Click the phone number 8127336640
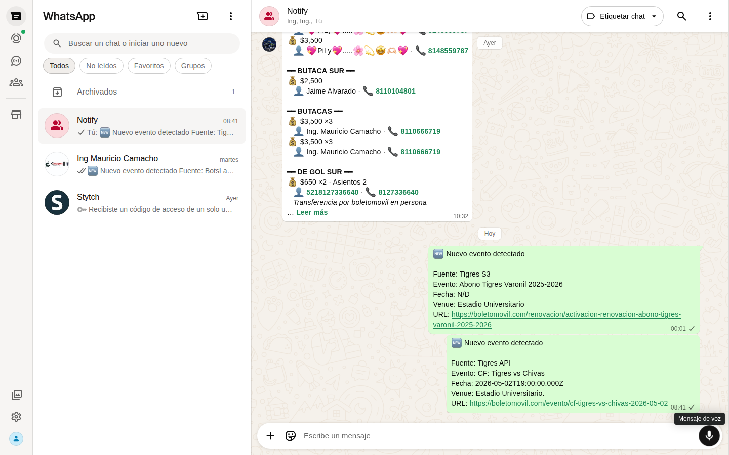The width and height of the screenshot is (729, 455). coord(398,192)
